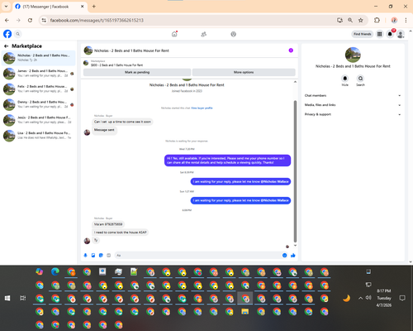Open the Jesús conversation in the list
Viewport: 413px width, 331px height.
click(x=38, y=120)
